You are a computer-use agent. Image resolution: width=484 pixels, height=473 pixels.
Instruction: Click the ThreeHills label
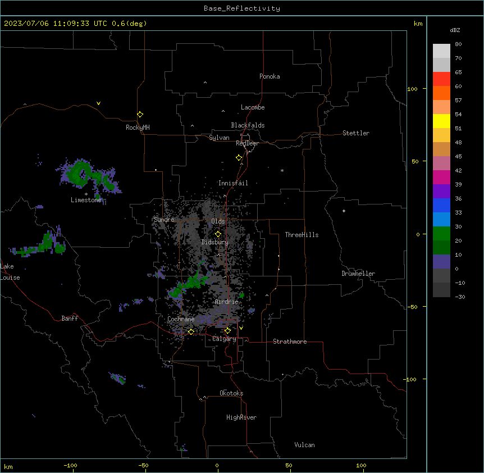point(302,235)
